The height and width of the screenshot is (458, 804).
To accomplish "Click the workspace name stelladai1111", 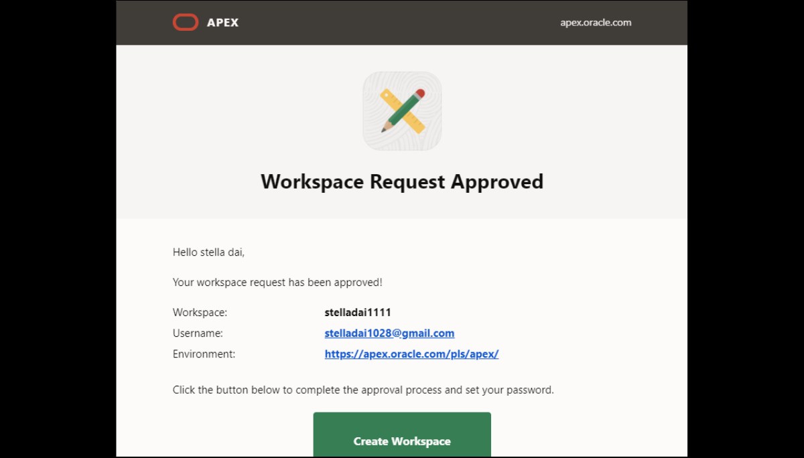I will (358, 312).
